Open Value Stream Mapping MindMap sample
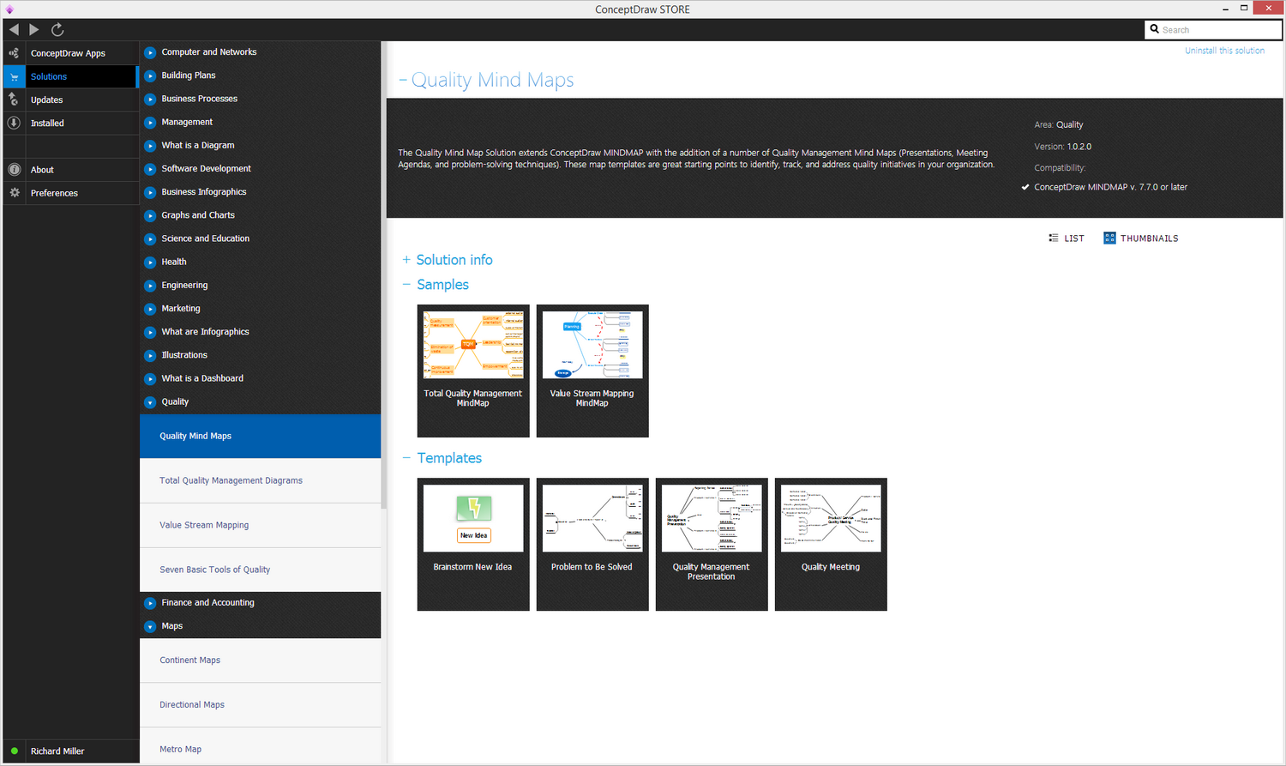The height and width of the screenshot is (766, 1286). tap(592, 371)
